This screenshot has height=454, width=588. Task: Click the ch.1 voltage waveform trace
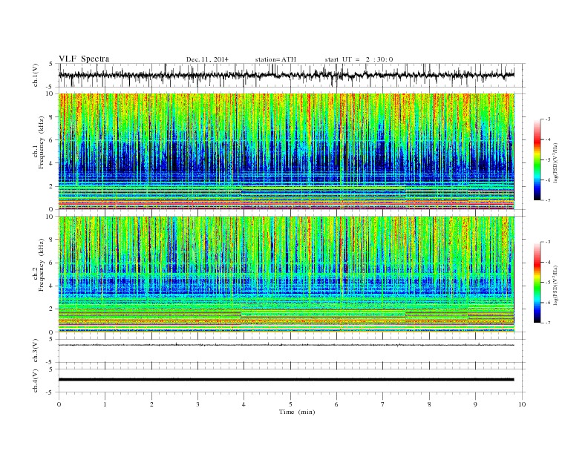286,75
